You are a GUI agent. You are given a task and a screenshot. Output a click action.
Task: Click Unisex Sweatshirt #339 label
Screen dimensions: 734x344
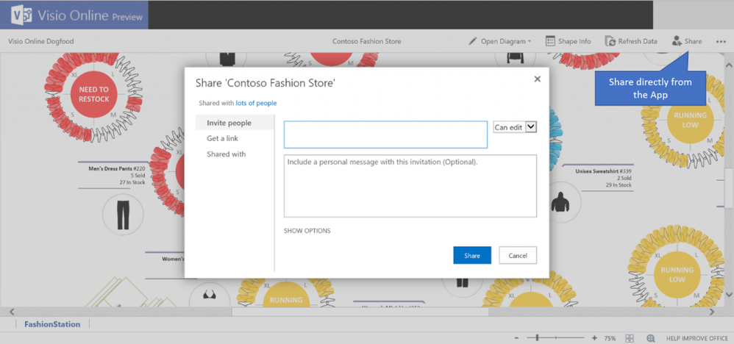pyautogui.click(x=603, y=171)
